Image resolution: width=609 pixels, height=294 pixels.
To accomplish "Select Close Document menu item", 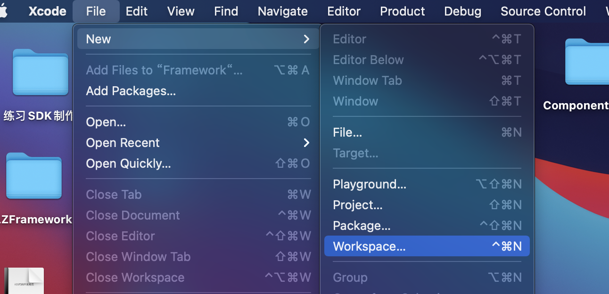I will (198, 215).
